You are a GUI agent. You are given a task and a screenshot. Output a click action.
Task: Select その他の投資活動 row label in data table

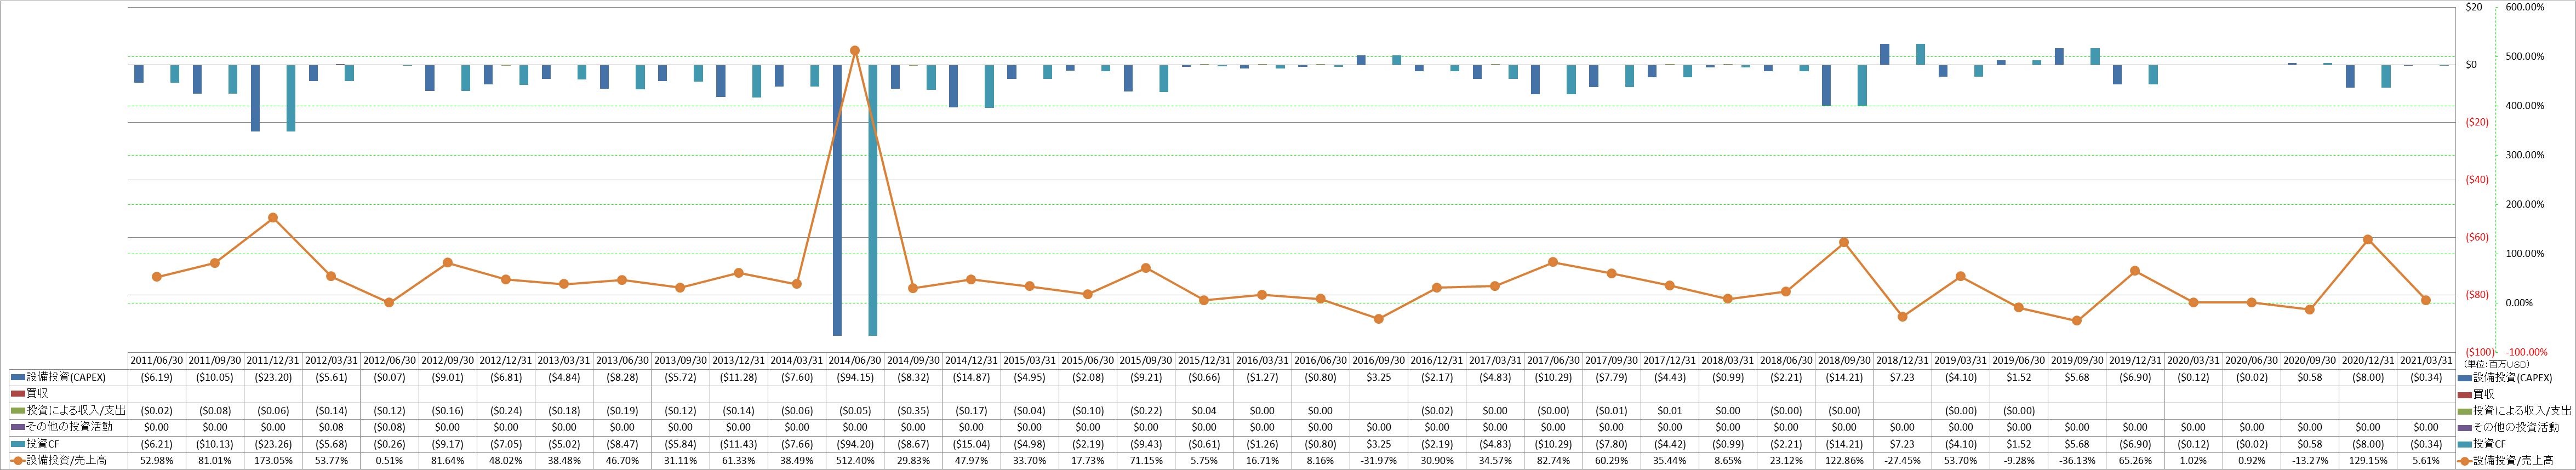point(69,427)
